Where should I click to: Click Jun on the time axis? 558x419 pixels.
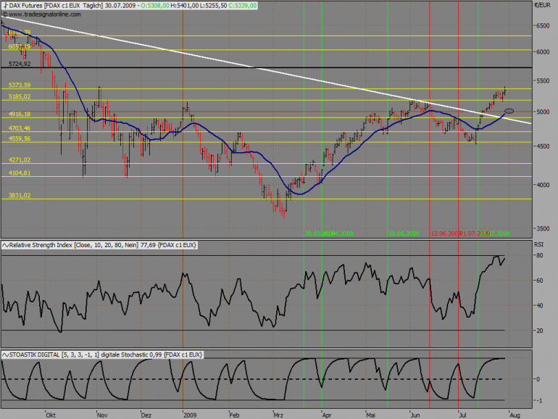click(x=415, y=415)
